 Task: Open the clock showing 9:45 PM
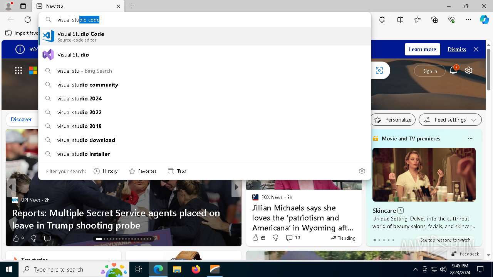(460, 269)
